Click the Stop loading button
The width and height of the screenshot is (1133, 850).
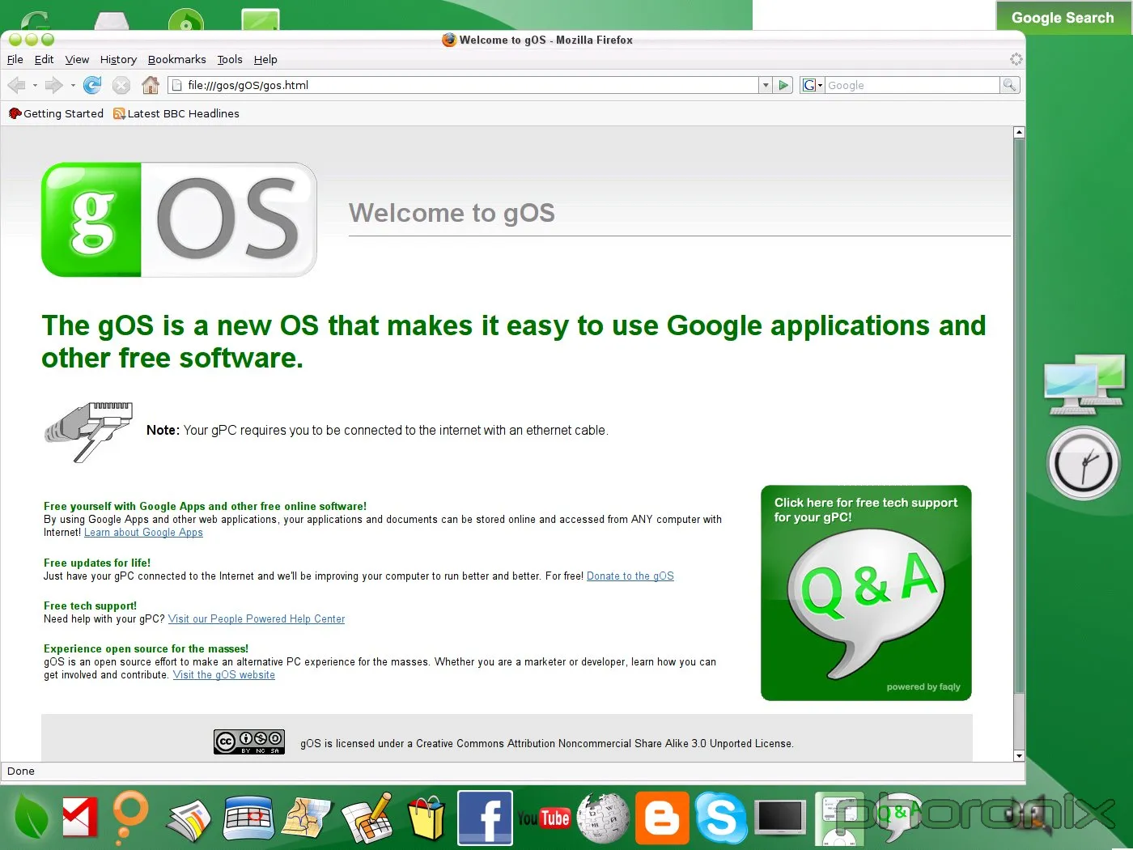(121, 85)
